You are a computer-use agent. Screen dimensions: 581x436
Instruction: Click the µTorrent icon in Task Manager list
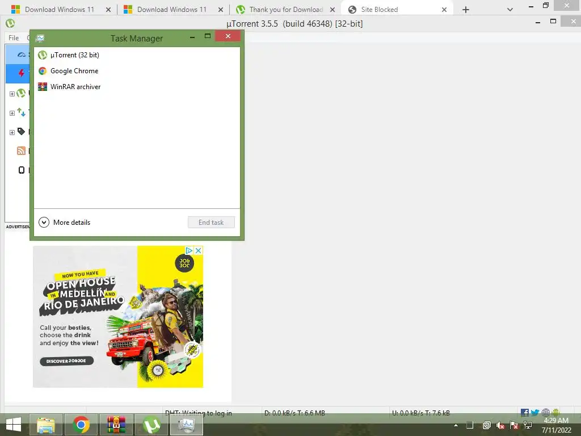click(x=43, y=55)
